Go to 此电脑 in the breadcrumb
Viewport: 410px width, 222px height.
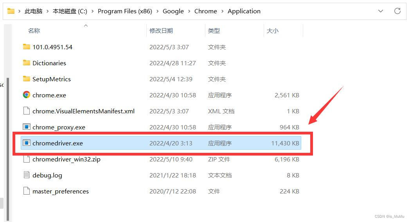34,11
